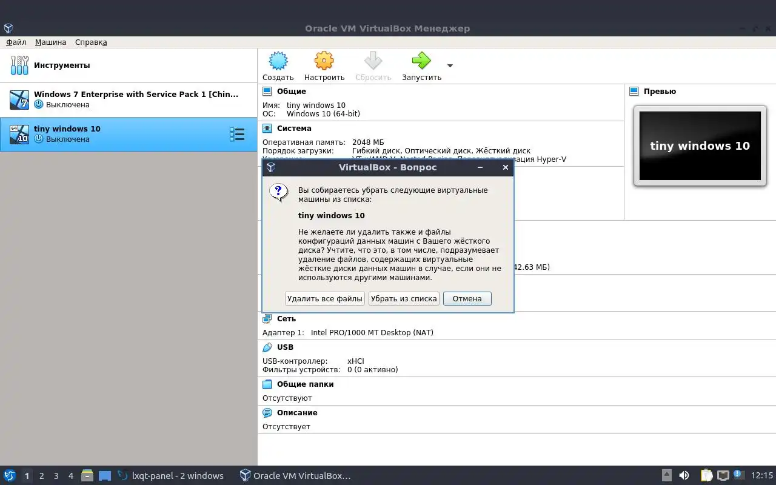Screen dimensions: 776x485
Task: Click the Превью section icon
Action: click(x=634, y=92)
